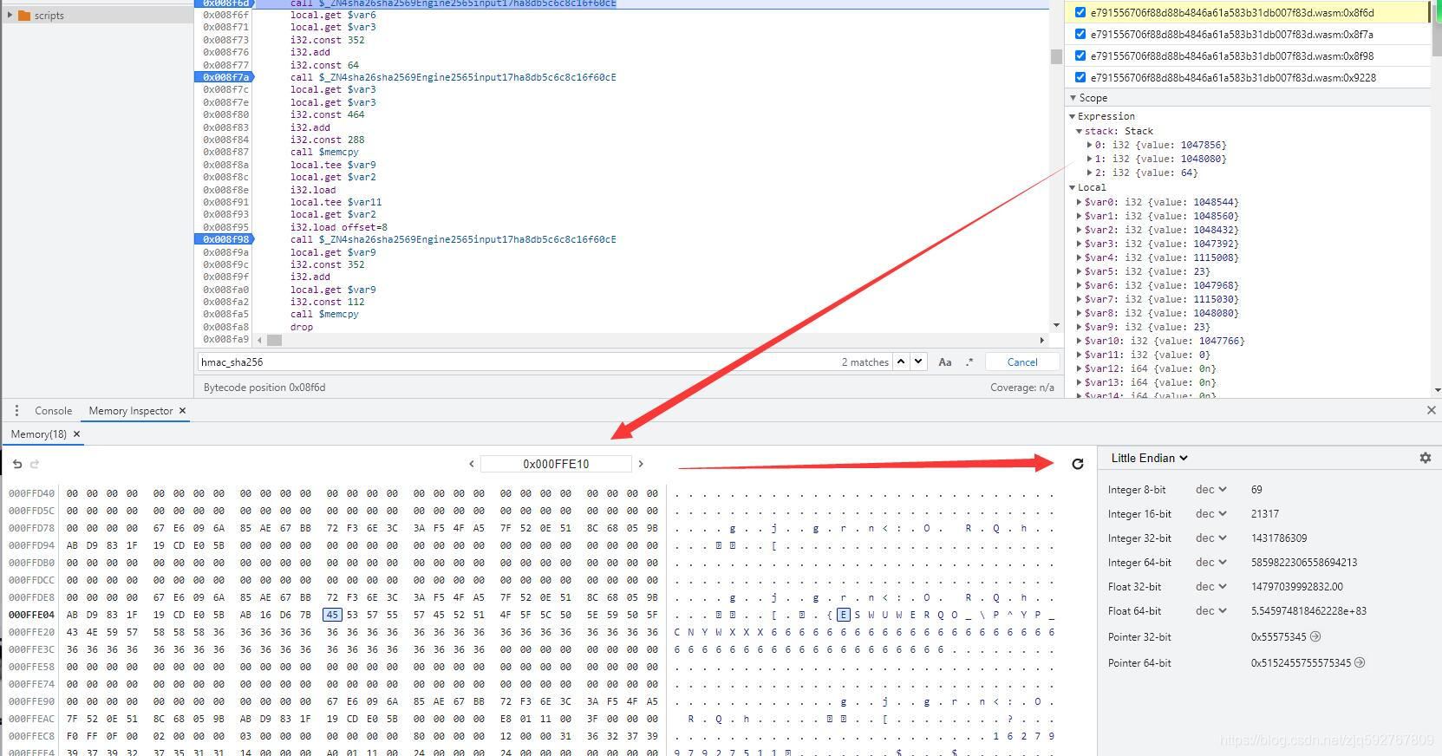
Task: Select highlighted hex byte 45
Action: tap(332, 615)
